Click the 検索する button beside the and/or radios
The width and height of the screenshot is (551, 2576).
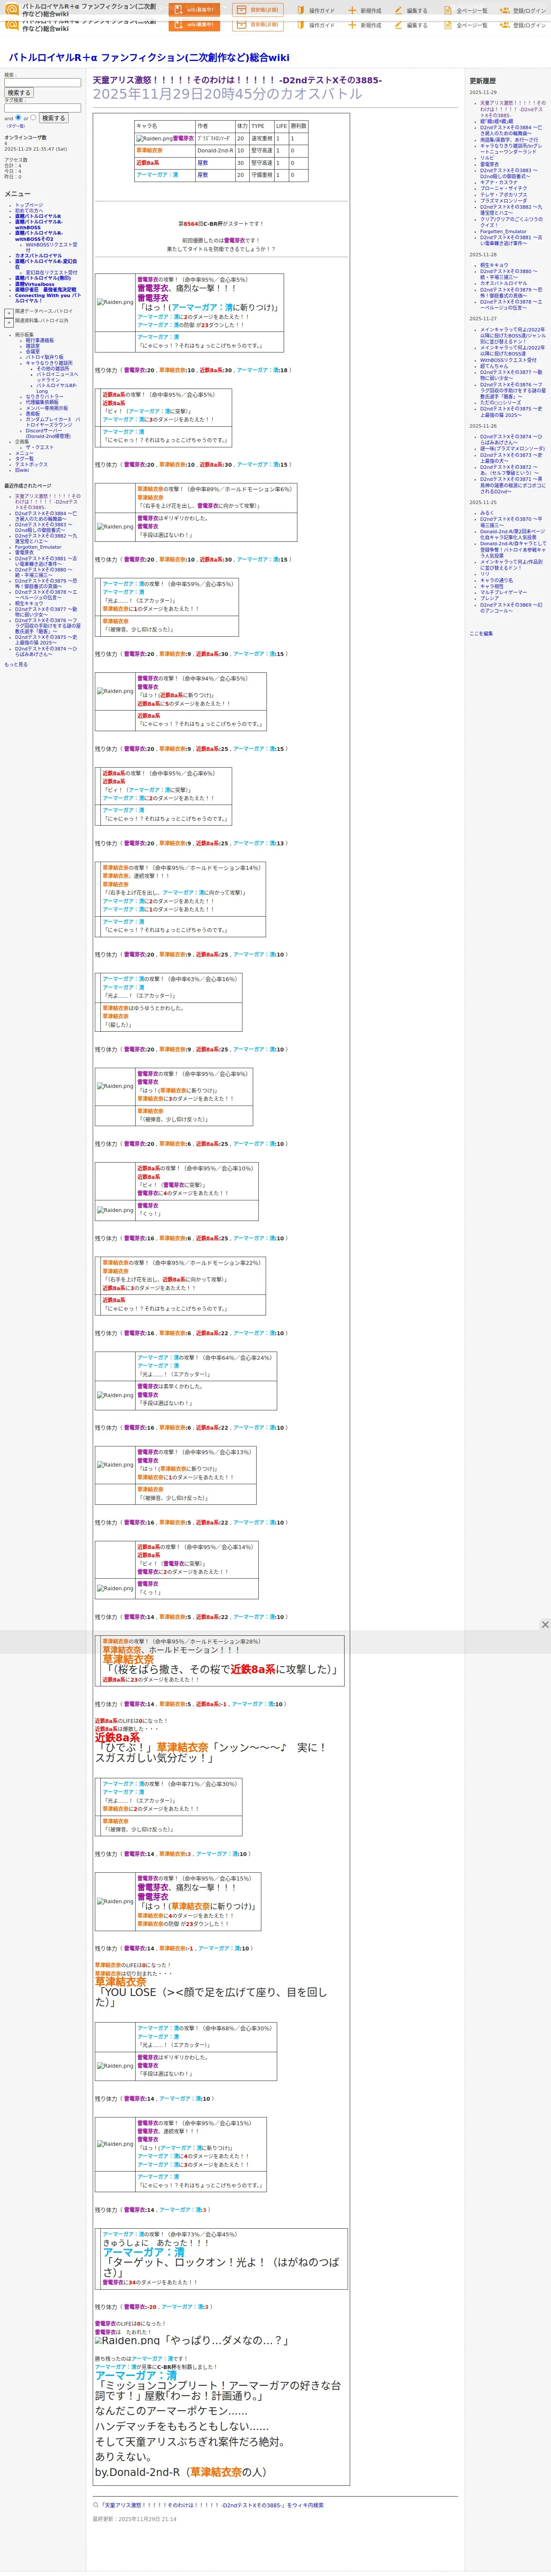(x=53, y=118)
